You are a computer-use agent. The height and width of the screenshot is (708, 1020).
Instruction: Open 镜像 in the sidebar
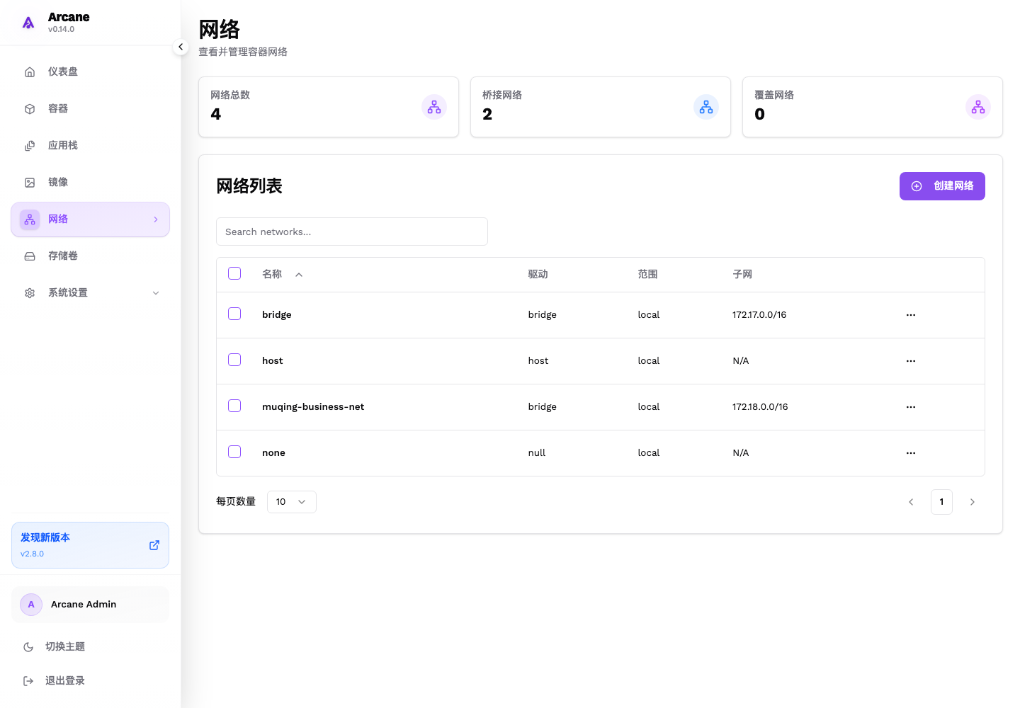[x=90, y=183]
